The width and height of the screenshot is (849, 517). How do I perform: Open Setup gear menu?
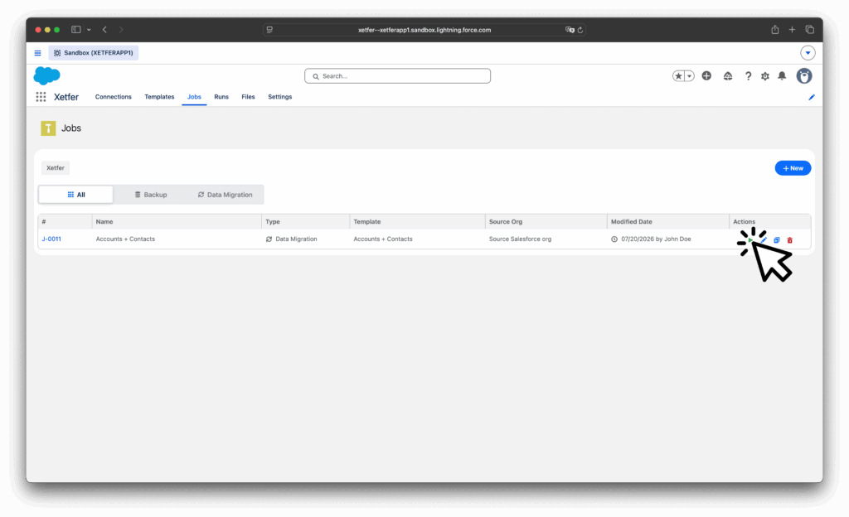(764, 76)
